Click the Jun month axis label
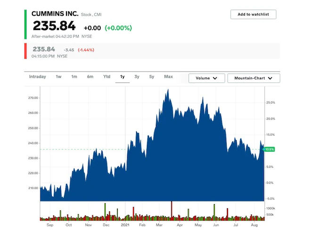Viewport: 311px width, 248px height. 216,225
